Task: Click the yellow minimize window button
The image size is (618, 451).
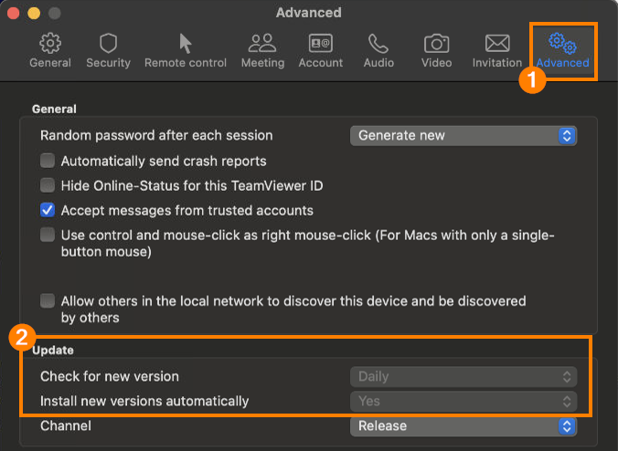Action: pyautogui.click(x=34, y=14)
